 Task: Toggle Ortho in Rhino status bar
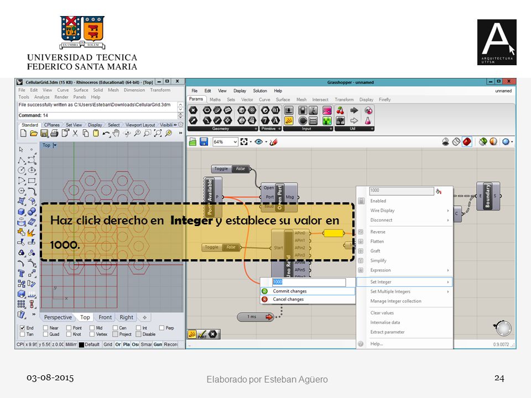118,344
